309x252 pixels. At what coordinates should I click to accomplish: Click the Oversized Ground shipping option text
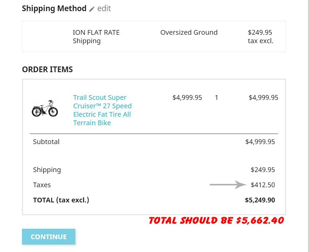(x=189, y=32)
